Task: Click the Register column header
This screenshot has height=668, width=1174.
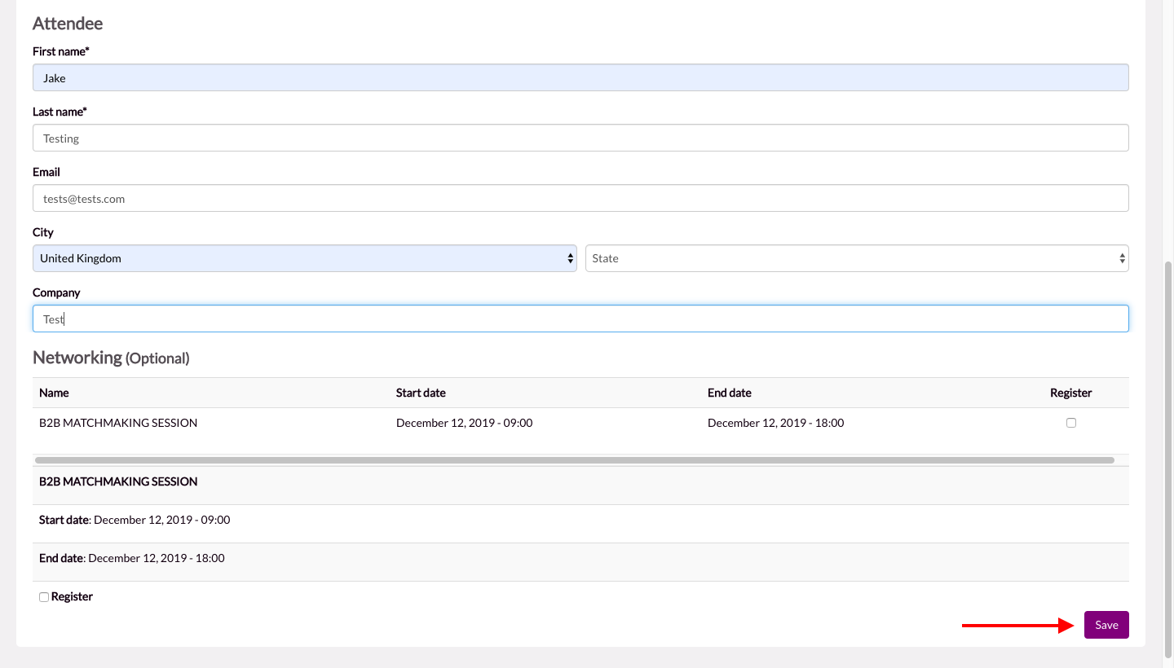Action: 1070,393
